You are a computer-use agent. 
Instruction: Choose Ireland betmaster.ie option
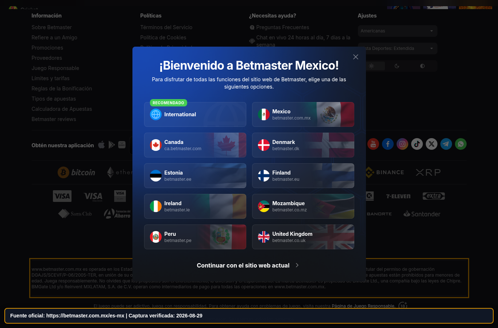(195, 206)
